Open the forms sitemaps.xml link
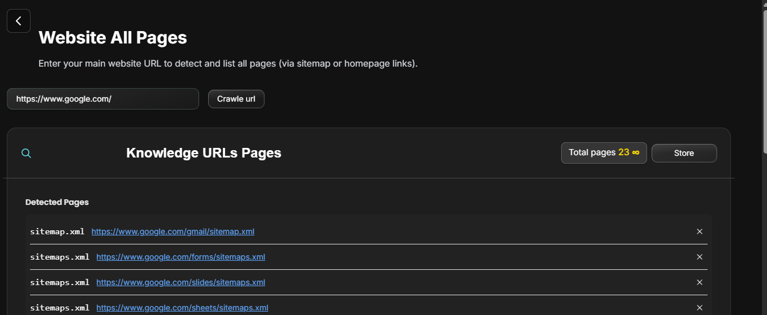The height and width of the screenshot is (315, 767). [x=180, y=257]
